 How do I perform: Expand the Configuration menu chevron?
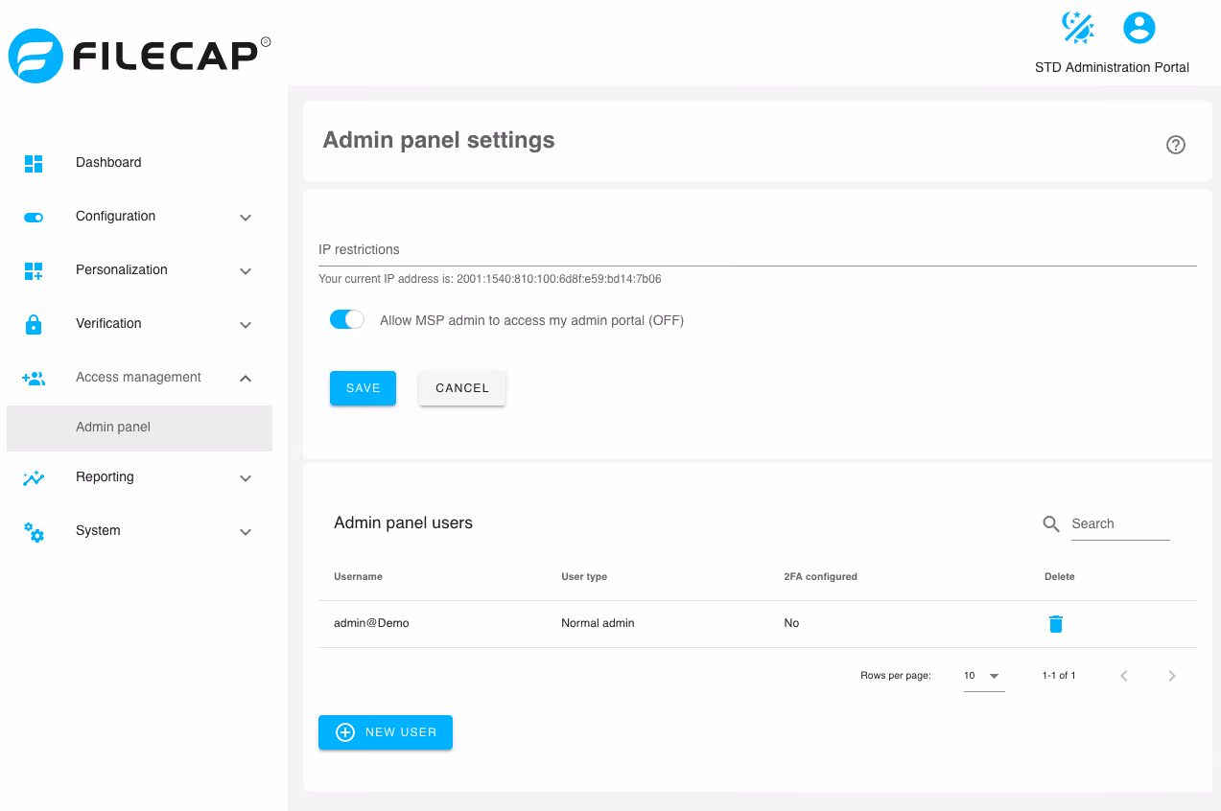point(246,218)
